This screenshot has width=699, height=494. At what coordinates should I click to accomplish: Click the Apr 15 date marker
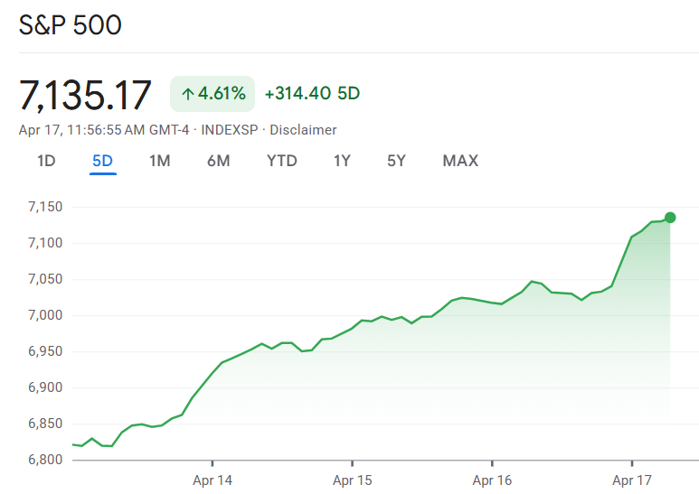click(x=353, y=480)
